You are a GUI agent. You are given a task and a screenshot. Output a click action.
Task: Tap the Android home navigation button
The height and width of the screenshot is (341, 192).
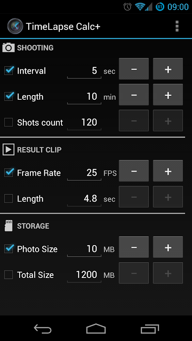tap(96, 329)
